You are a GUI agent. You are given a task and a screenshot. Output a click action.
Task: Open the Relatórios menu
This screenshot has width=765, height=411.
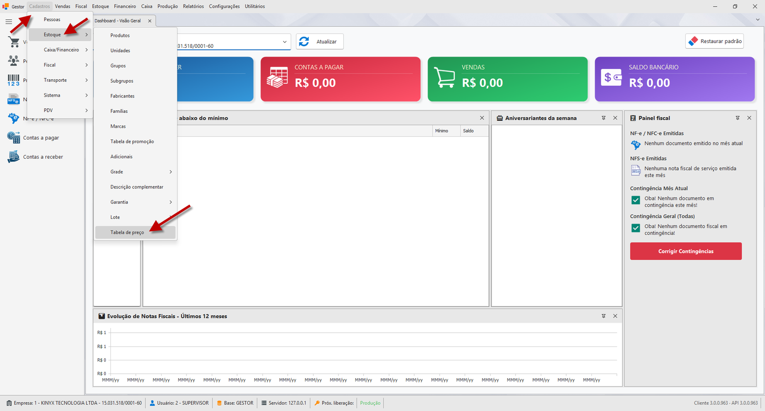[193, 6]
